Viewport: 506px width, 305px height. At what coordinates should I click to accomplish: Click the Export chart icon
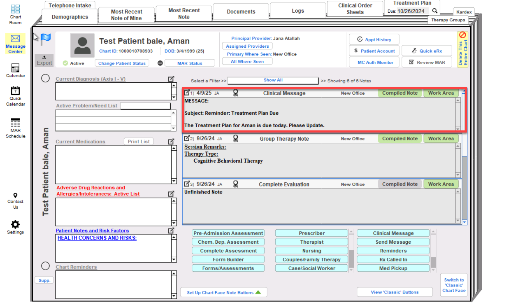tap(44, 60)
